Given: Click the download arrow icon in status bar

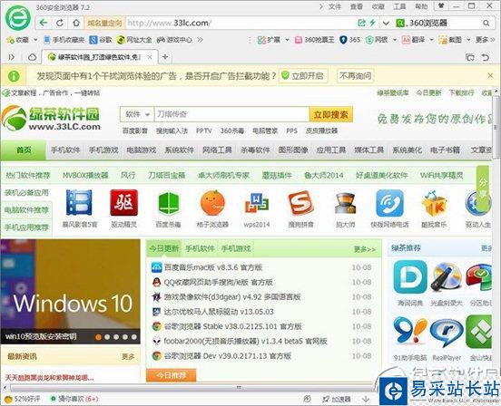Looking at the screenshot, I should [366, 399].
